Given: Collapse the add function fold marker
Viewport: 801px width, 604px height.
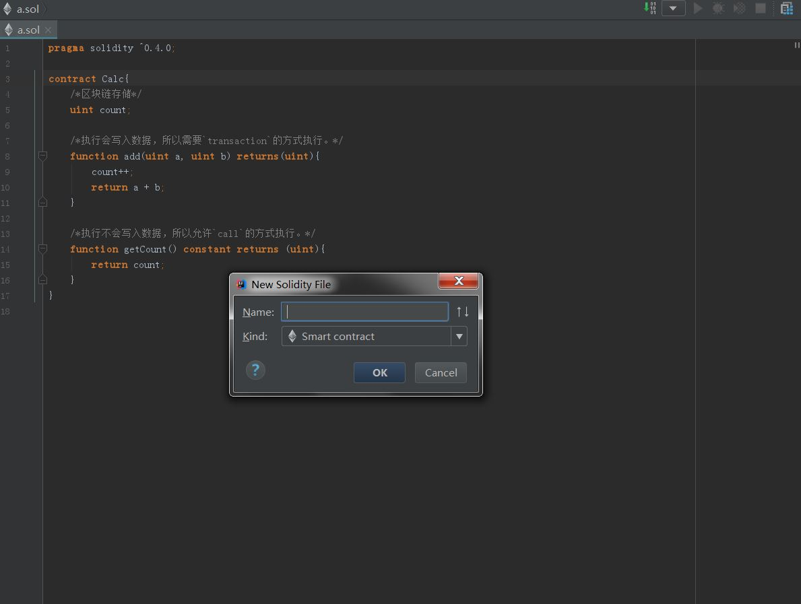Looking at the screenshot, I should 43,156.
